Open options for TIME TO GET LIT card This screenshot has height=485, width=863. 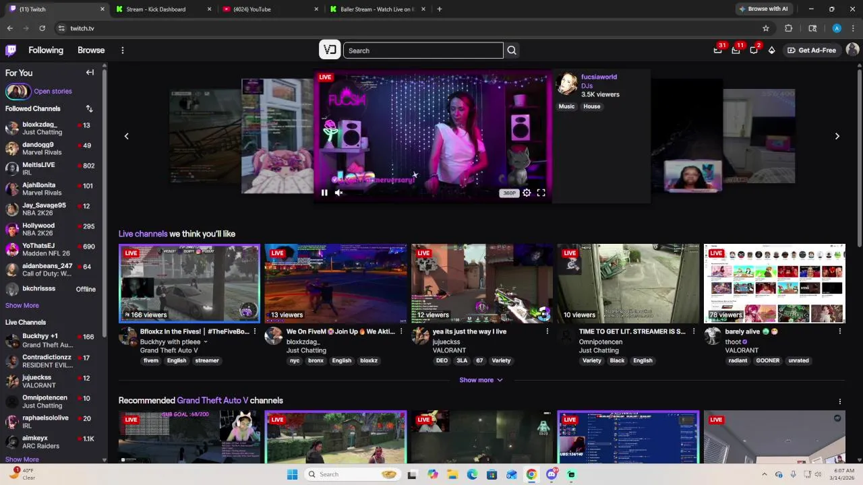tap(693, 331)
